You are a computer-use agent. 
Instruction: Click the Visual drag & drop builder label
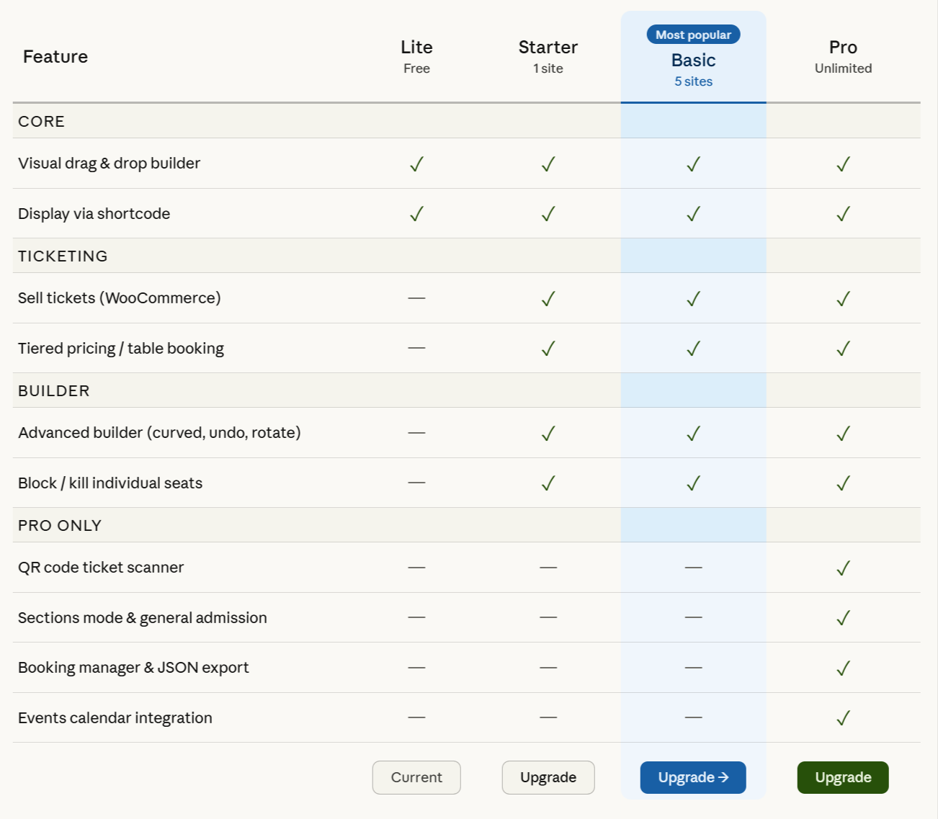(x=109, y=164)
